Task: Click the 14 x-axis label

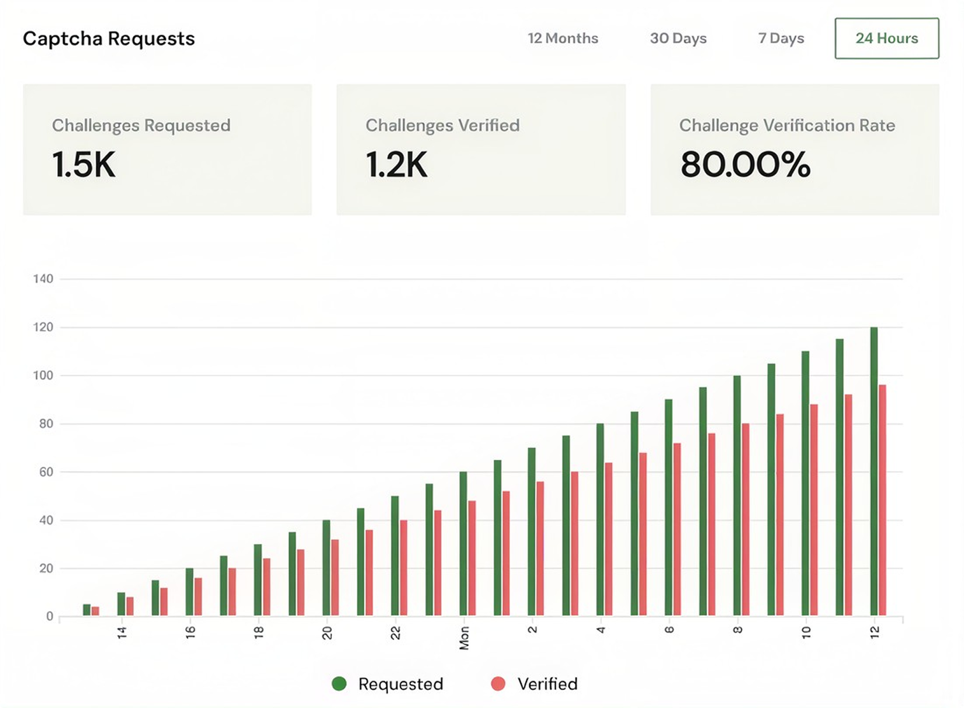Action: pyautogui.click(x=122, y=632)
